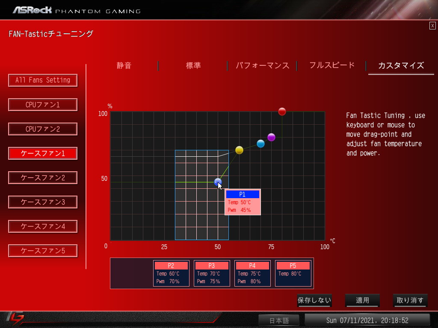
Task: Select ケースファン3 in the sidebar
Action: pyautogui.click(x=43, y=202)
